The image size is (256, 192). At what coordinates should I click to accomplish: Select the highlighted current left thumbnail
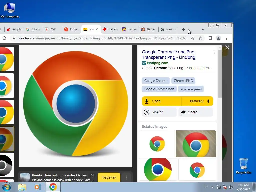tap(7, 139)
